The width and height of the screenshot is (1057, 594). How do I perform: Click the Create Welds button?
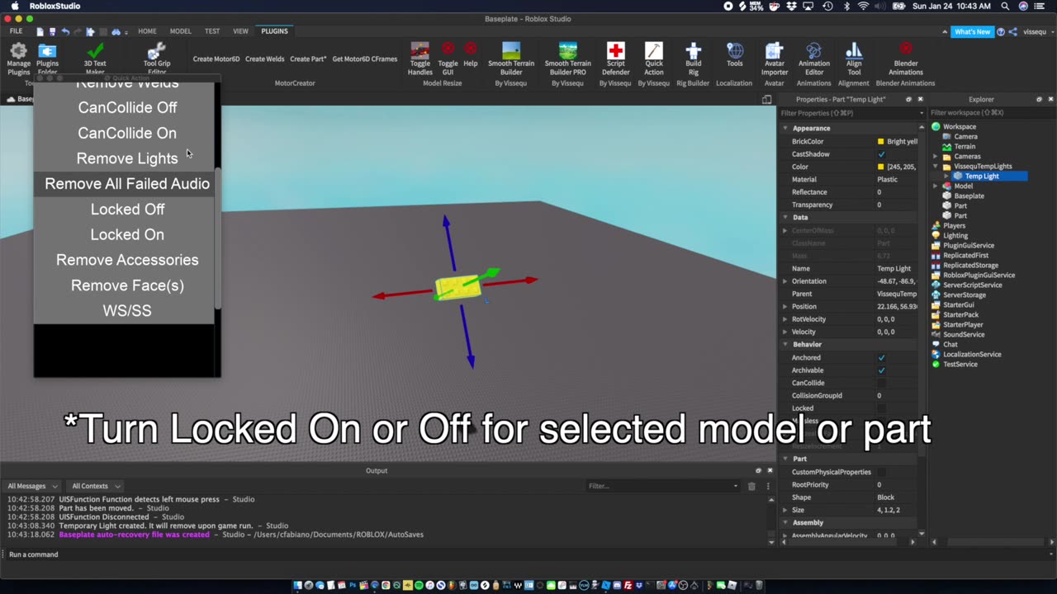[264, 59]
